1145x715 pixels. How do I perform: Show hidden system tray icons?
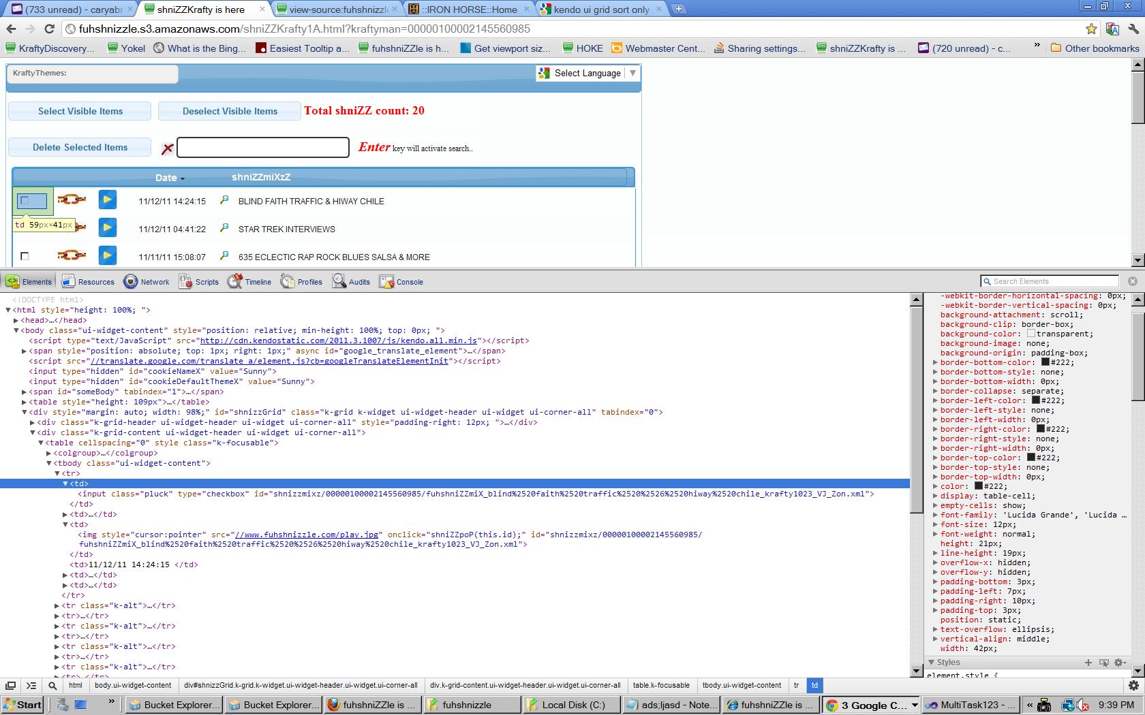(x=1029, y=705)
